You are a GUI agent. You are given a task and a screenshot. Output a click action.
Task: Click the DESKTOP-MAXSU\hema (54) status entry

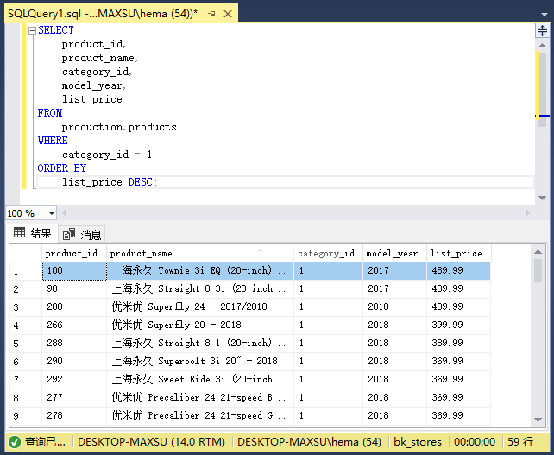click(x=309, y=442)
